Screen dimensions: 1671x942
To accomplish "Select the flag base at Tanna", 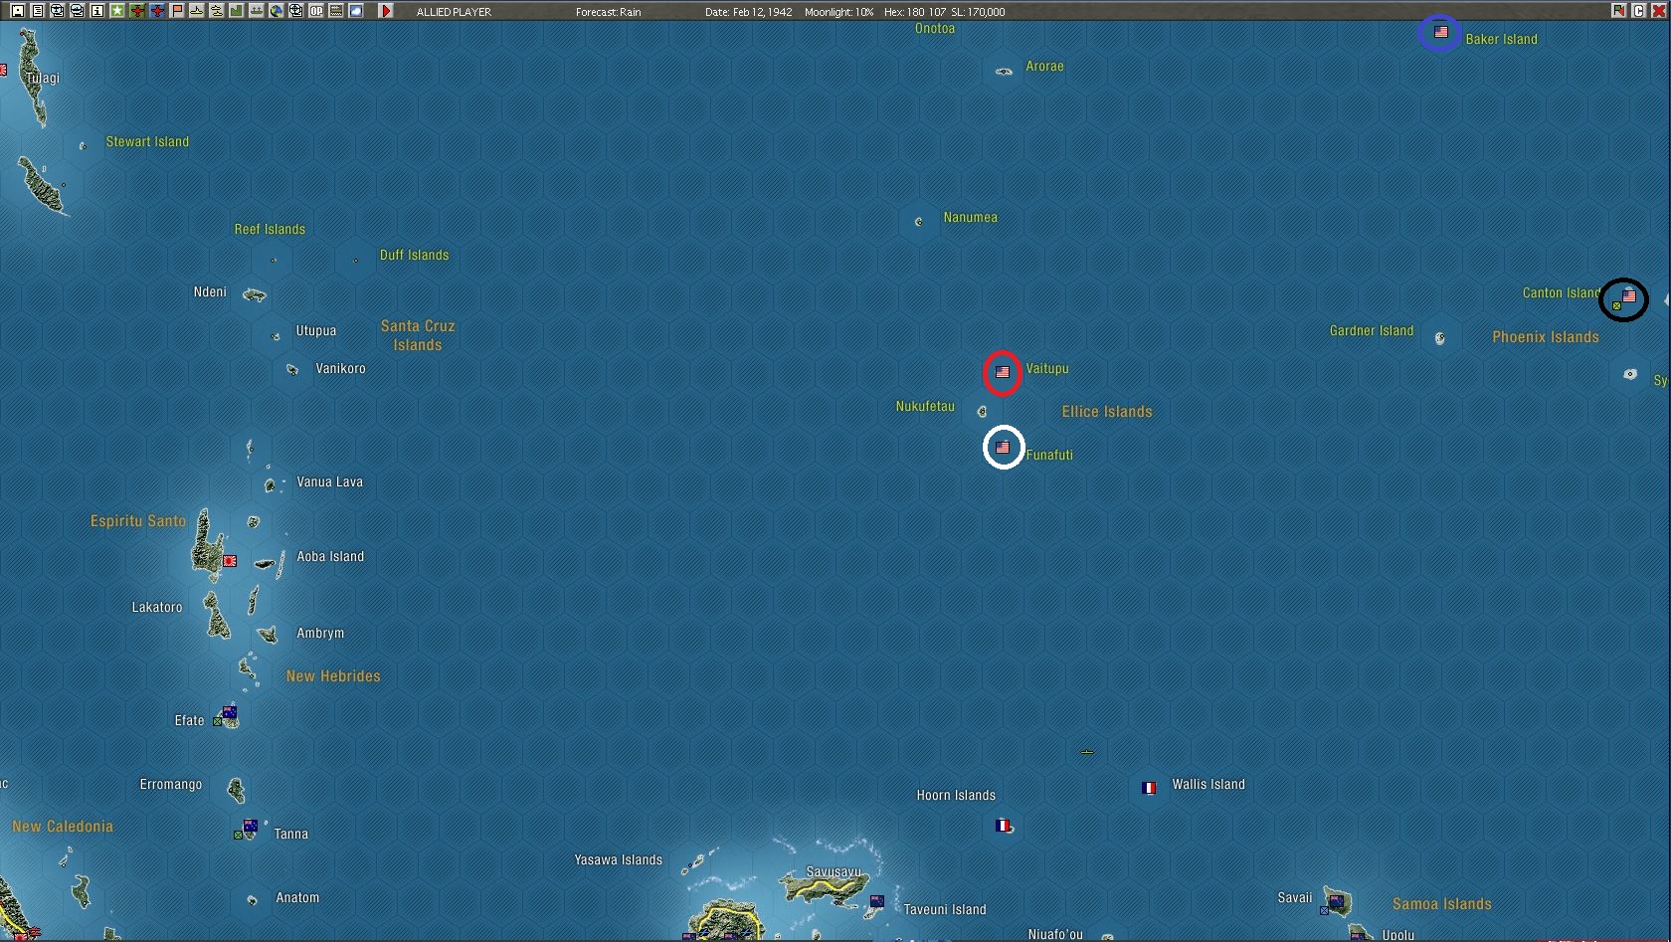I will (x=250, y=826).
